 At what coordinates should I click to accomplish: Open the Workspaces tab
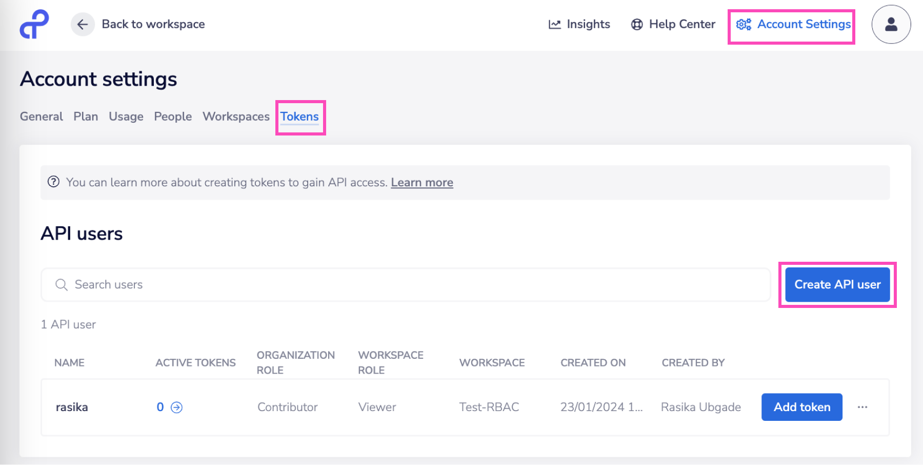236,117
